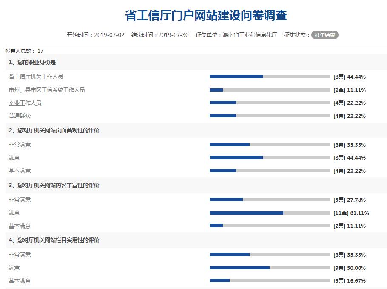Screen dimensions: 387x289
Task: Click question 4 heading about 栏目实用性
Action: click(54, 240)
